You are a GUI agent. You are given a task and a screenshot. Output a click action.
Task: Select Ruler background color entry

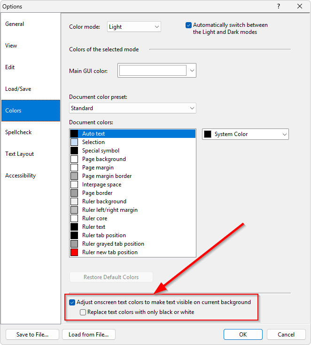click(132, 201)
